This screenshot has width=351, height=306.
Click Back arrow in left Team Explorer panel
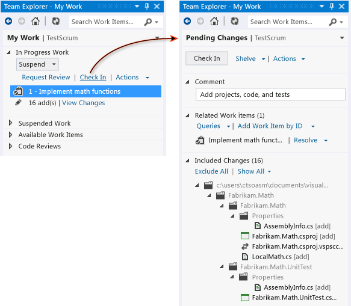pyautogui.click(x=8, y=21)
